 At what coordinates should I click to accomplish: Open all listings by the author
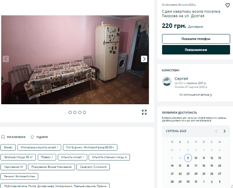point(195,95)
